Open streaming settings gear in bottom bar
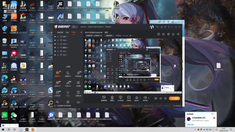This screenshot has height=132, width=235. click(165, 98)
